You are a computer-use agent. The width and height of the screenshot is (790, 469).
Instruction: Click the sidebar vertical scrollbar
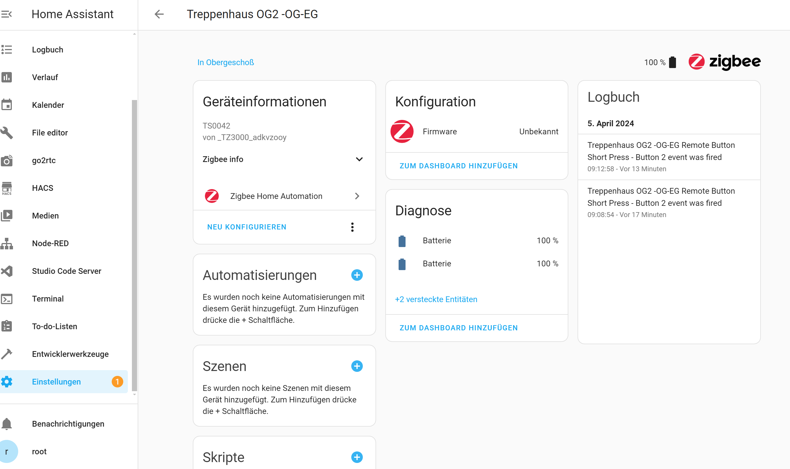[135, 245]
